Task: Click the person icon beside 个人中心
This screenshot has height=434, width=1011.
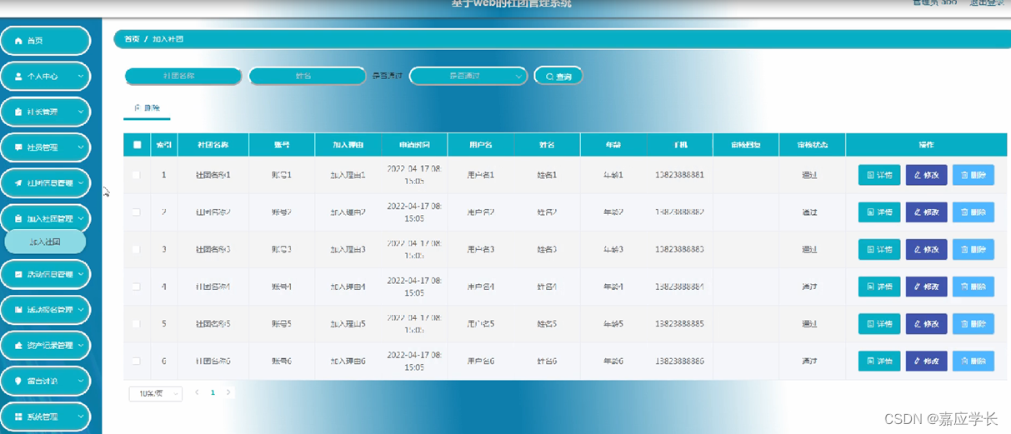Action: [x=18, y=77]
